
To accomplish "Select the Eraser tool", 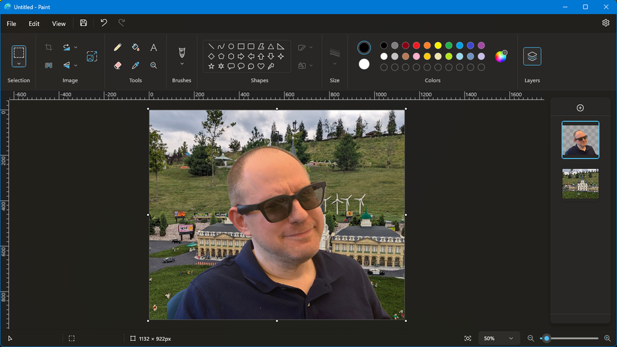I will pos(117,66).
